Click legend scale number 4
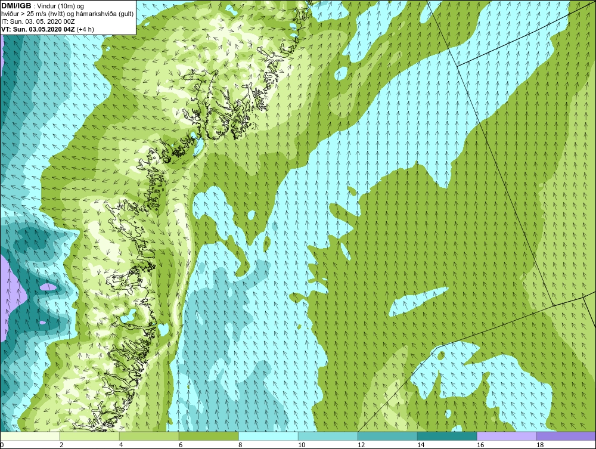This screenshot has height=449, width=596. click(121, 445)
